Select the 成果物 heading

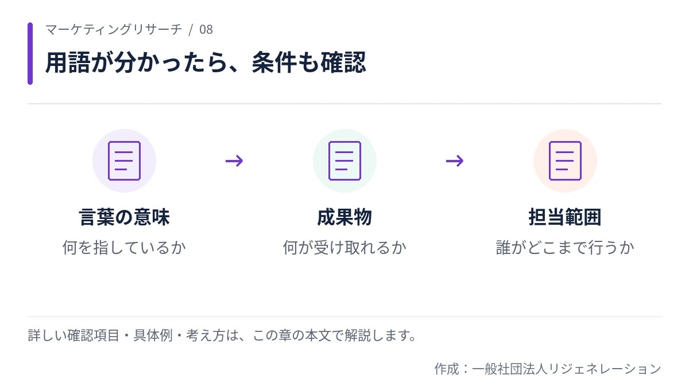tap(344, 218)
